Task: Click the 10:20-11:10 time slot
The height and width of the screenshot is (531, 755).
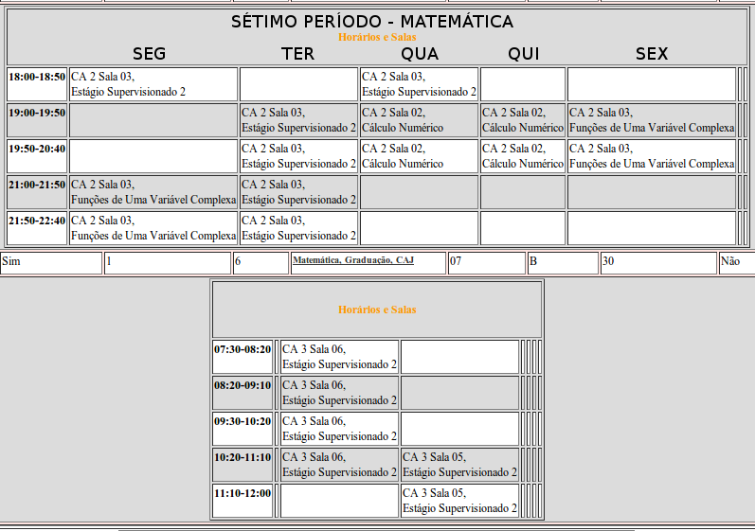Action: coord(243,465)
